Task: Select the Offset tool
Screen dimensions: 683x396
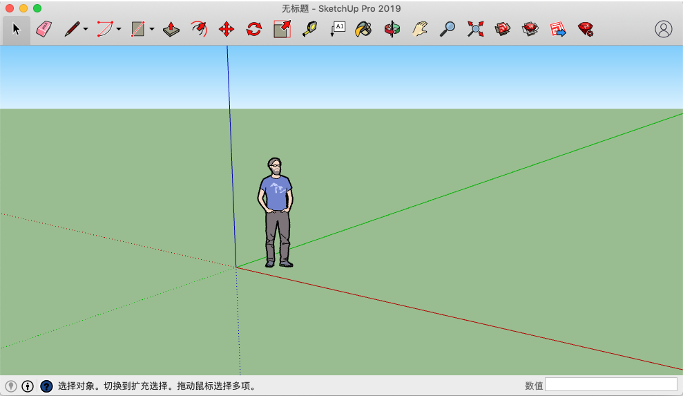Action: pos(199,29)
